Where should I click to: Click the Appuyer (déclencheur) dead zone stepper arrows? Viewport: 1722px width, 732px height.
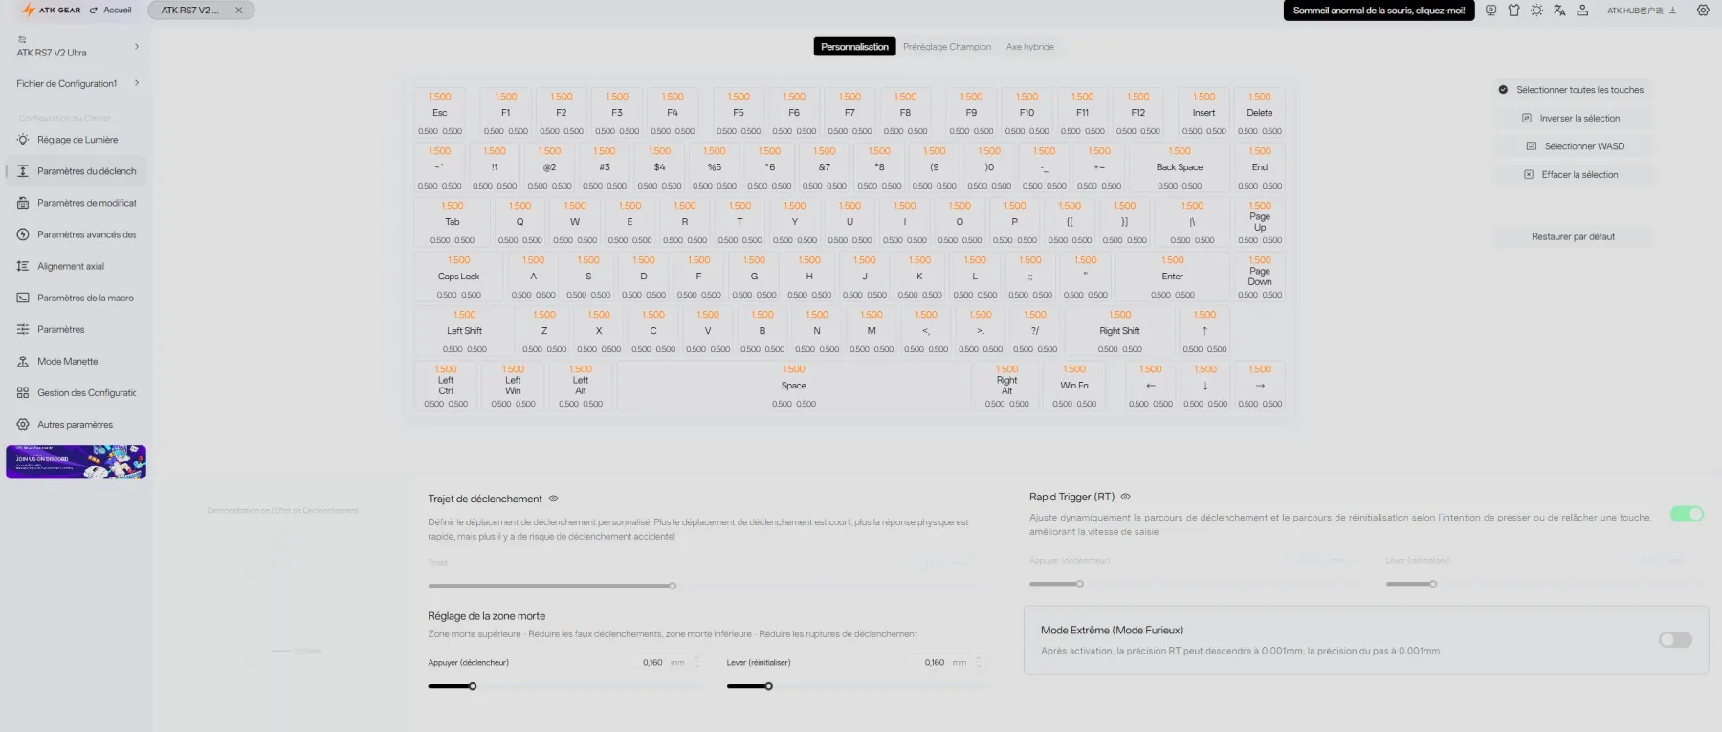point(696,662)
